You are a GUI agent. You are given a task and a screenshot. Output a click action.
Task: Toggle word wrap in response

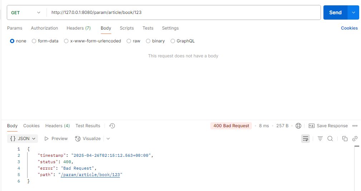click(306, 139)
